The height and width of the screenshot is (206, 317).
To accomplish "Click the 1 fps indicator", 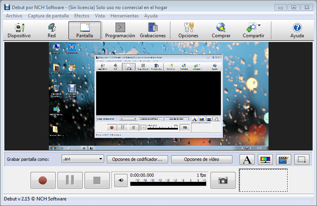I will [201, 175].
